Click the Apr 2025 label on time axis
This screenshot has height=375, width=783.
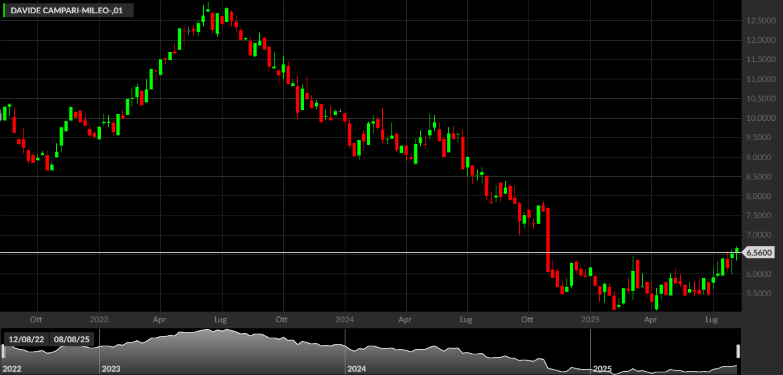650,318
